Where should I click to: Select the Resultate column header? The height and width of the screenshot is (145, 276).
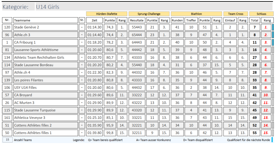137,20
